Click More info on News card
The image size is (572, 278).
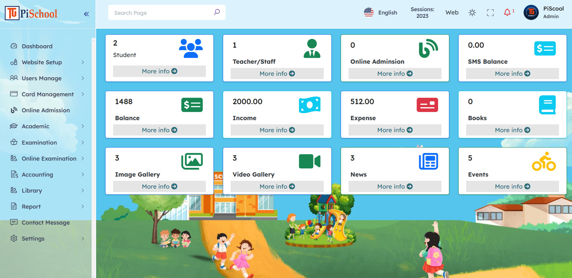(395, 187)
